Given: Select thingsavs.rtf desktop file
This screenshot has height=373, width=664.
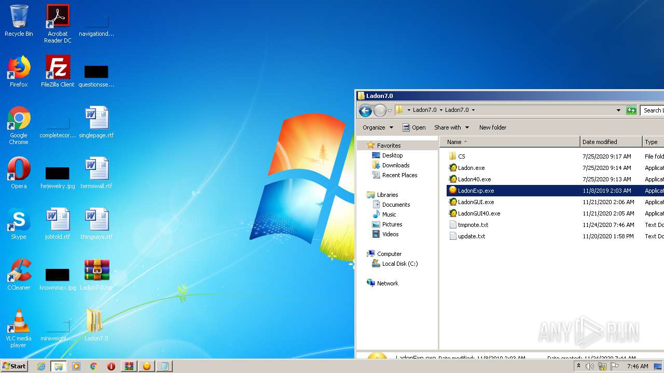Looking at the screenshot, I should click(96, 224).
